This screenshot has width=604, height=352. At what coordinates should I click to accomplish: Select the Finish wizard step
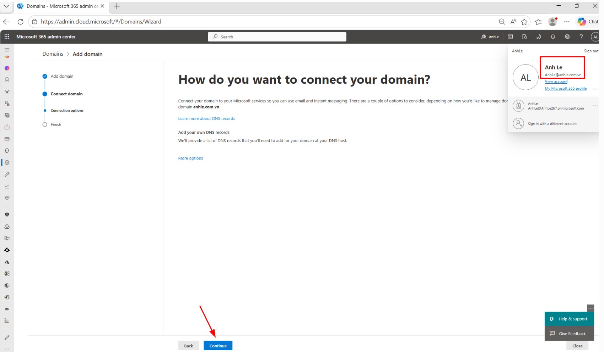[56, 124]
